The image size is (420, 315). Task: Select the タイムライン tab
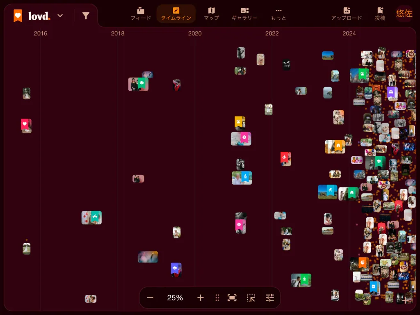tap(176, 14)
